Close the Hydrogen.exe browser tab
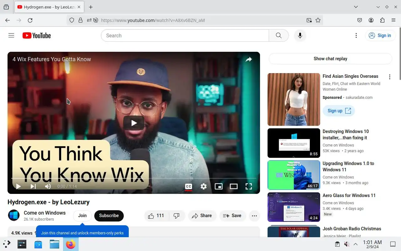This screenshot has height=251, width=401. 79,7
